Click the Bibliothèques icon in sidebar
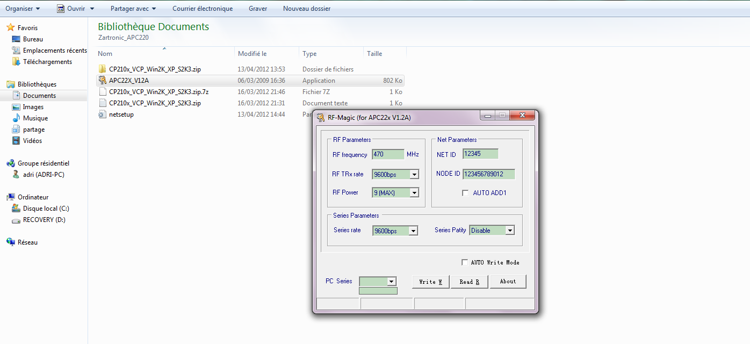 [x=11, y=84]
